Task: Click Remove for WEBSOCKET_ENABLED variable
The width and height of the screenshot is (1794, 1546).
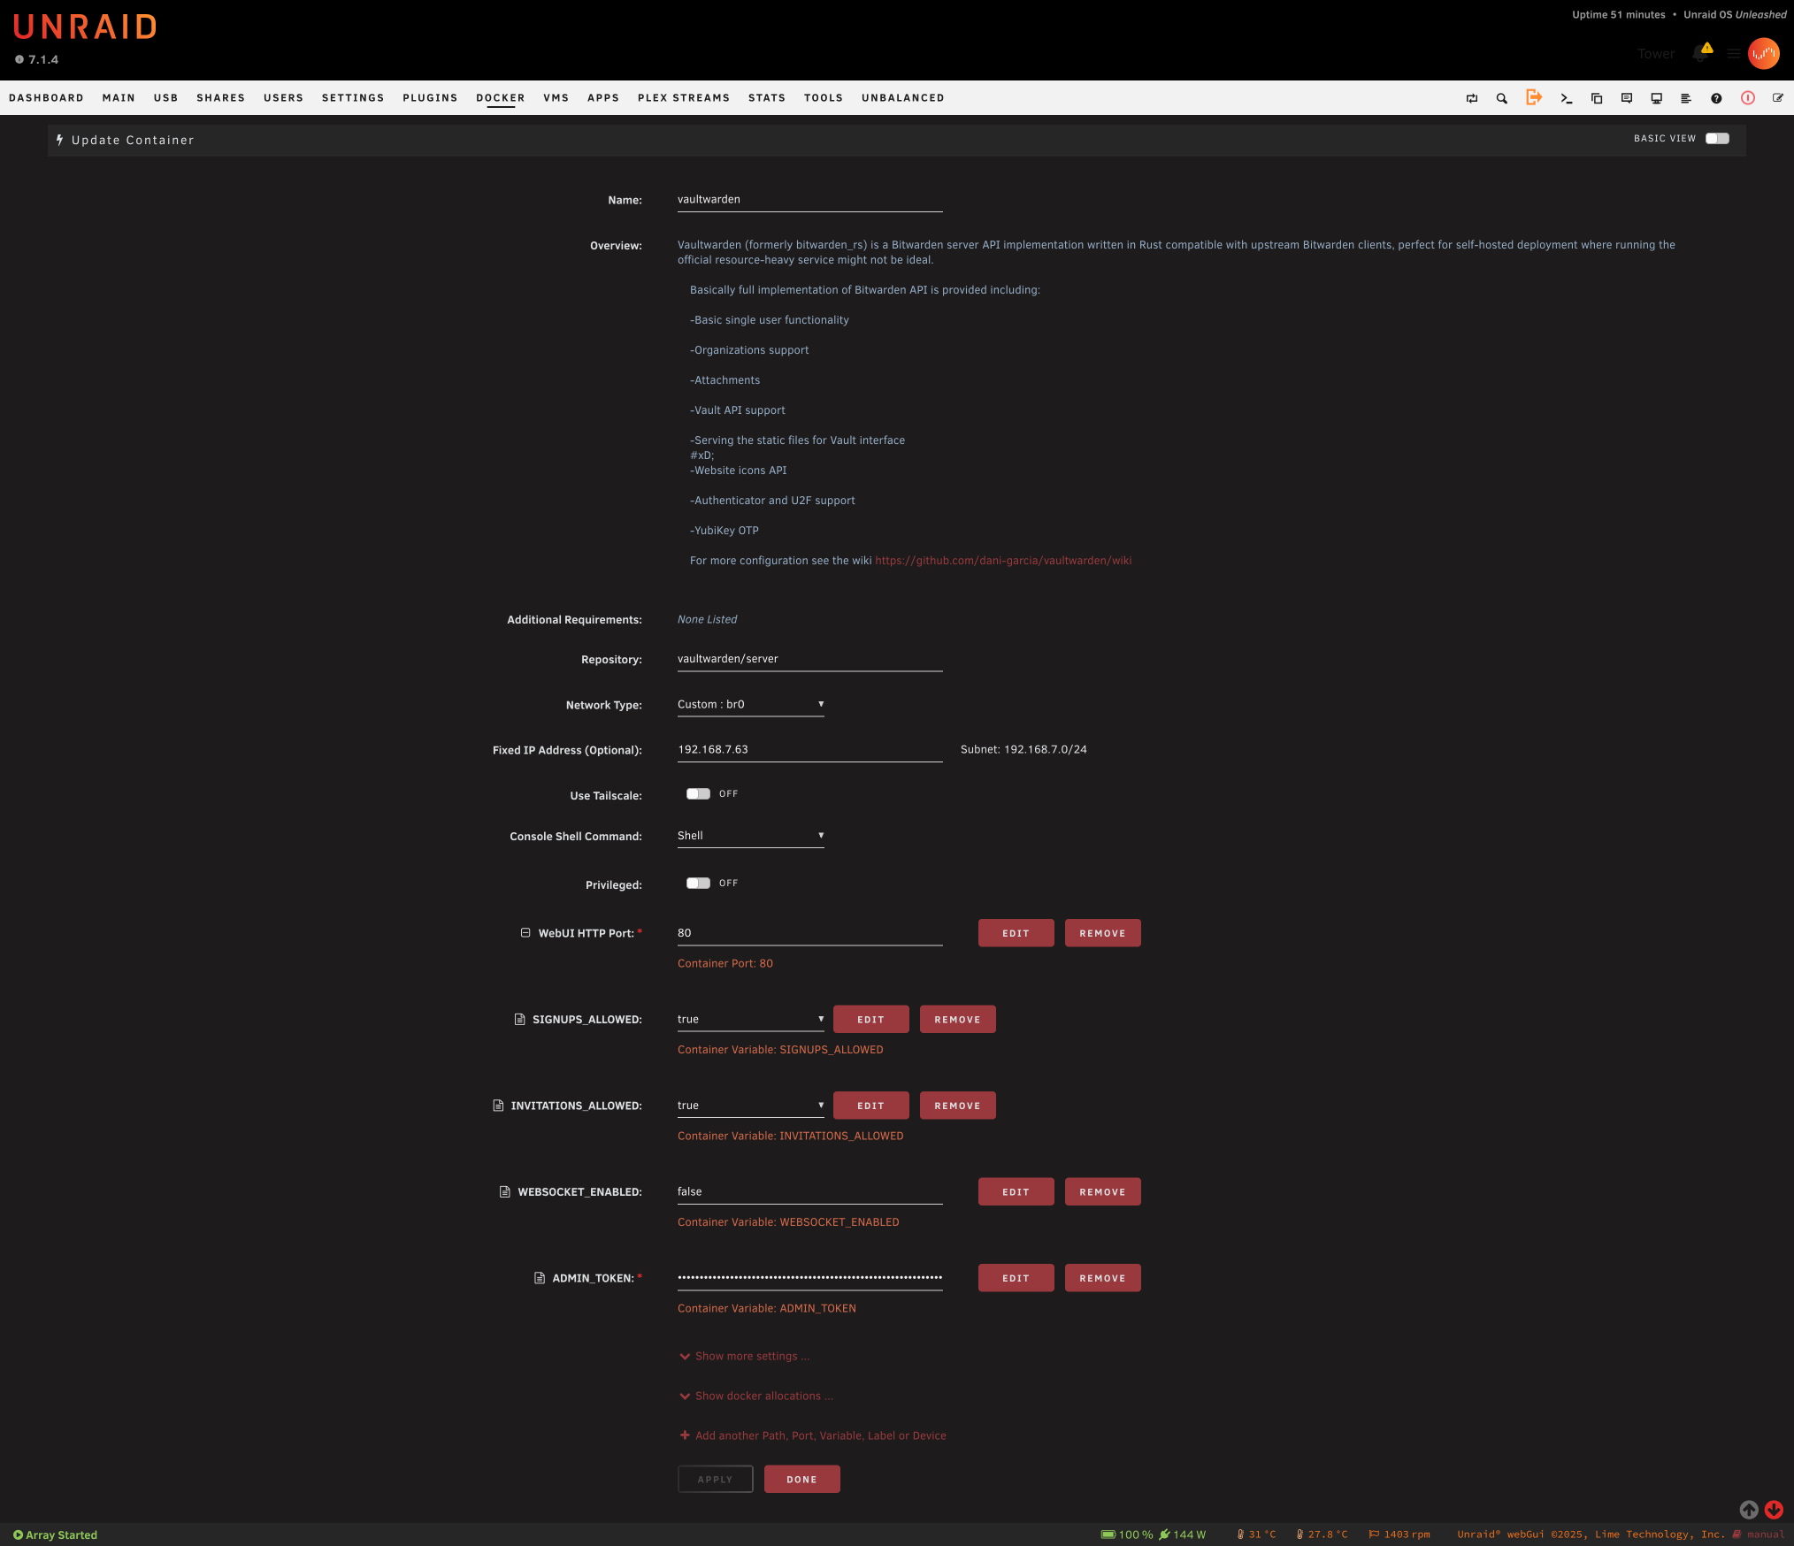Action: pyautogui.click(x=1102, y=1191)
